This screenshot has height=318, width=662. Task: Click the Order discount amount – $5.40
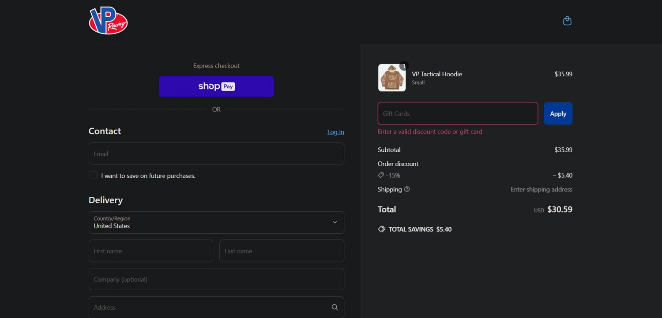point(563,175)
